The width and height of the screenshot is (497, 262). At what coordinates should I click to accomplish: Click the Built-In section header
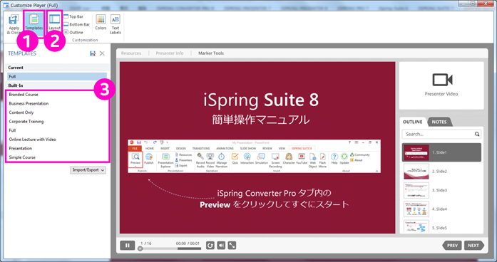pyautogui.click(x=57, y=85)
